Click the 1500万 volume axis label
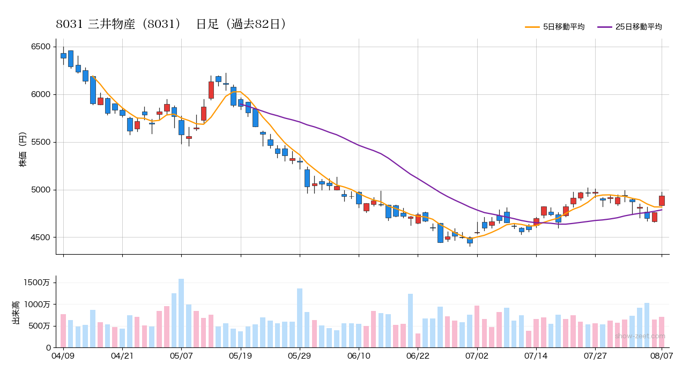This screenshot has width=697, height=386. click(x=38, y=283)
